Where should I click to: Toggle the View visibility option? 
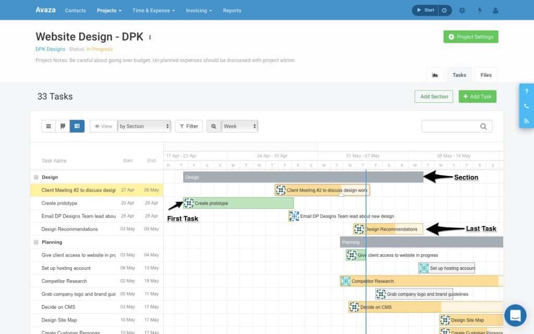click(104, 126)
